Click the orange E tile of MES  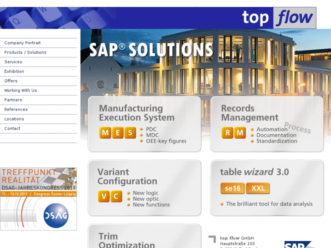[117, 133]
